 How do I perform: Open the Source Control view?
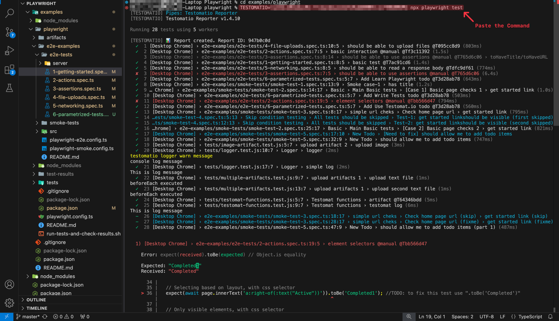[x=10, y=32]
